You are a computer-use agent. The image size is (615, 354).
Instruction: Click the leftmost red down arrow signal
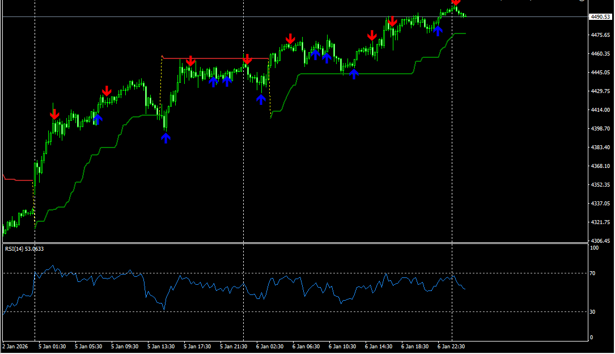pos(54,114)
